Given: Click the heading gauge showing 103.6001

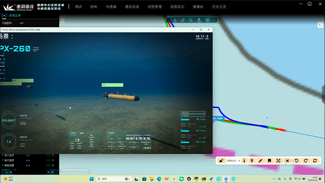Looking at the screenshot, I should pyautogui.click(x=9, y=120).
